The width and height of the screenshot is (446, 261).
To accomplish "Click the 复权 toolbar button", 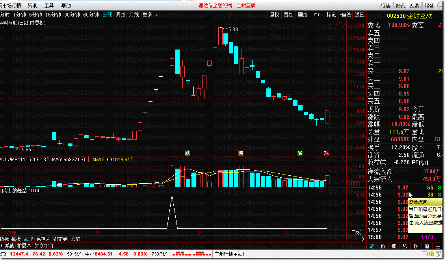I will pyautogui.click(x=275, y=15).
